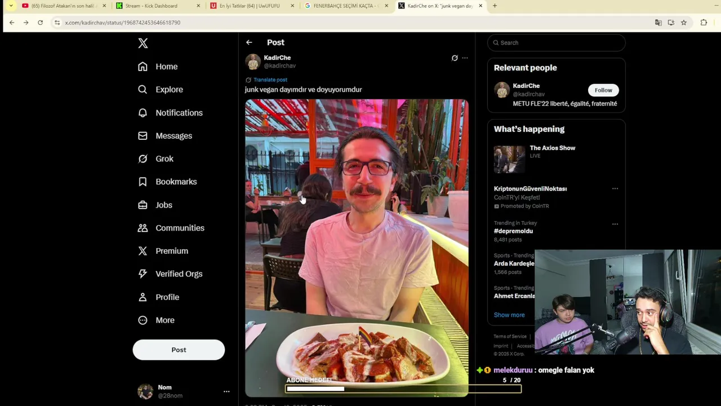Screen dimensions: 721x406
Task: Open the tab search dropdown arrow
Action: coord(11,6)
